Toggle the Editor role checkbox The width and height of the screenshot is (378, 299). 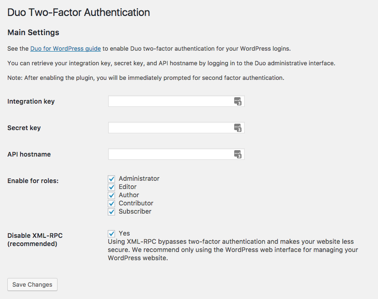pos(111,187)
